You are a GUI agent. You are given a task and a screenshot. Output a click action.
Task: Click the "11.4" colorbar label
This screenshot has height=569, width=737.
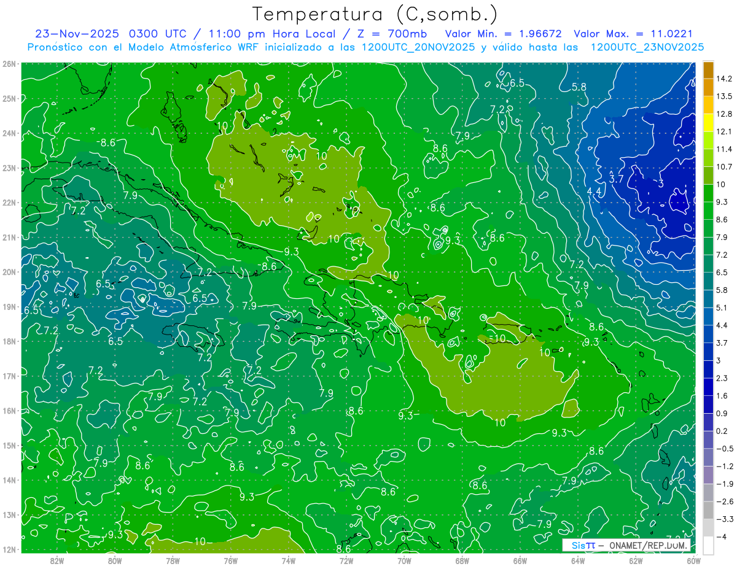pyautogui.click(x=724, y=149)
